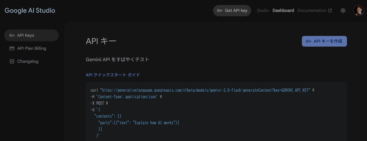This screenshot has width=367, height=141.
Task: Open the Documentation link
Action: (x=312, y=11)
